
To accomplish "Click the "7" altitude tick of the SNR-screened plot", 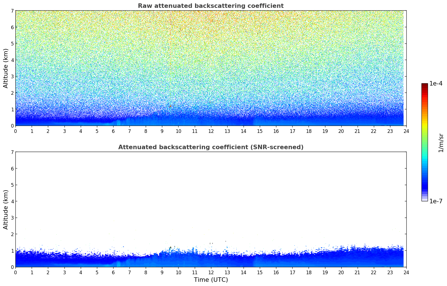I will point(12,152).
